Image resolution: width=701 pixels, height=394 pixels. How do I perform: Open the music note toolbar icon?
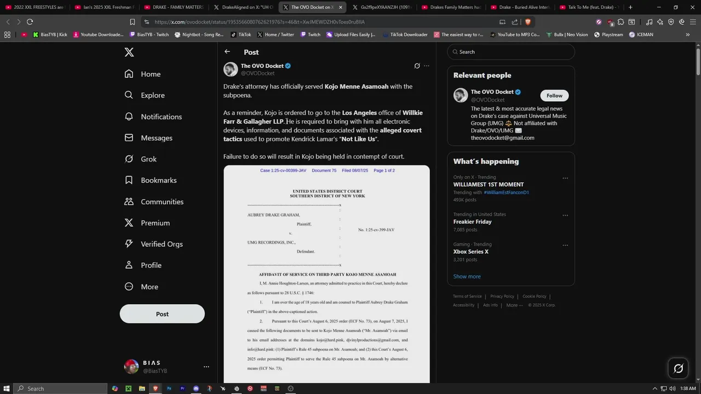point(649,22)
